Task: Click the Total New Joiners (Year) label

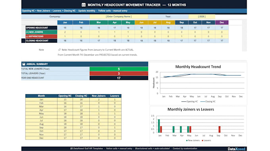Action: pos(35,69)
